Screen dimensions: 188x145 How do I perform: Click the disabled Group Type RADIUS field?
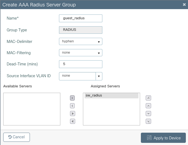pyautogui.click(x=81, y=30)
